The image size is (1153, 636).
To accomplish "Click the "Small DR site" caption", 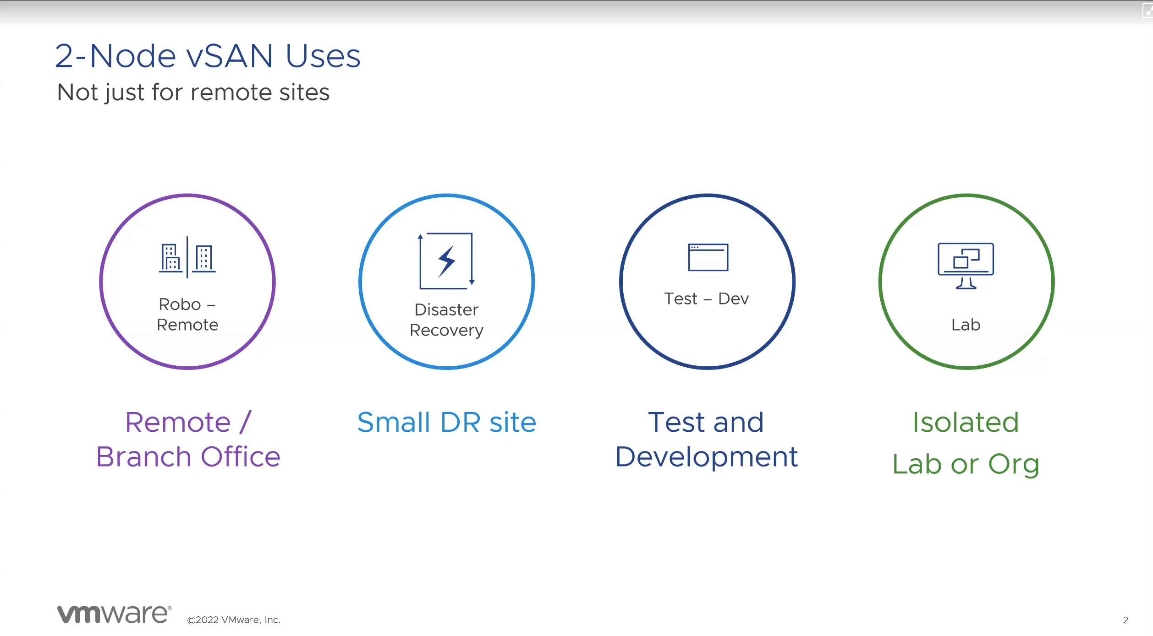I will [x=446, y=423].
